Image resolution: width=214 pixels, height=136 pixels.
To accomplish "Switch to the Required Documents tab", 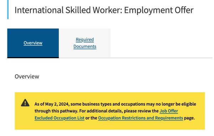I will pos(85,43).
